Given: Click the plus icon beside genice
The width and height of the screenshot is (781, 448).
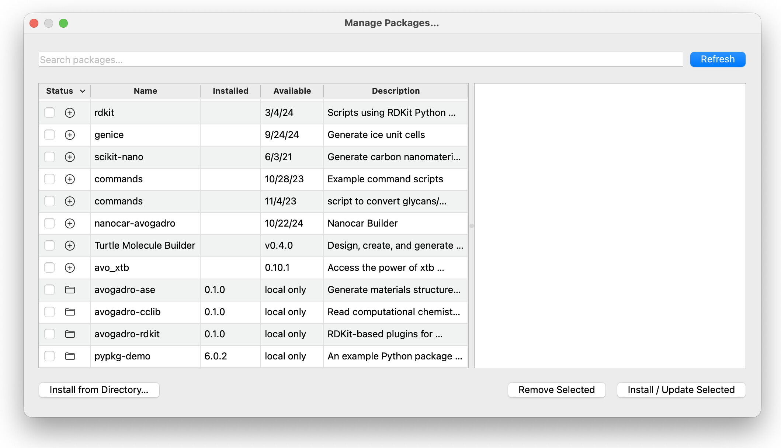Looking at the screenshot, I should (70, 135).
